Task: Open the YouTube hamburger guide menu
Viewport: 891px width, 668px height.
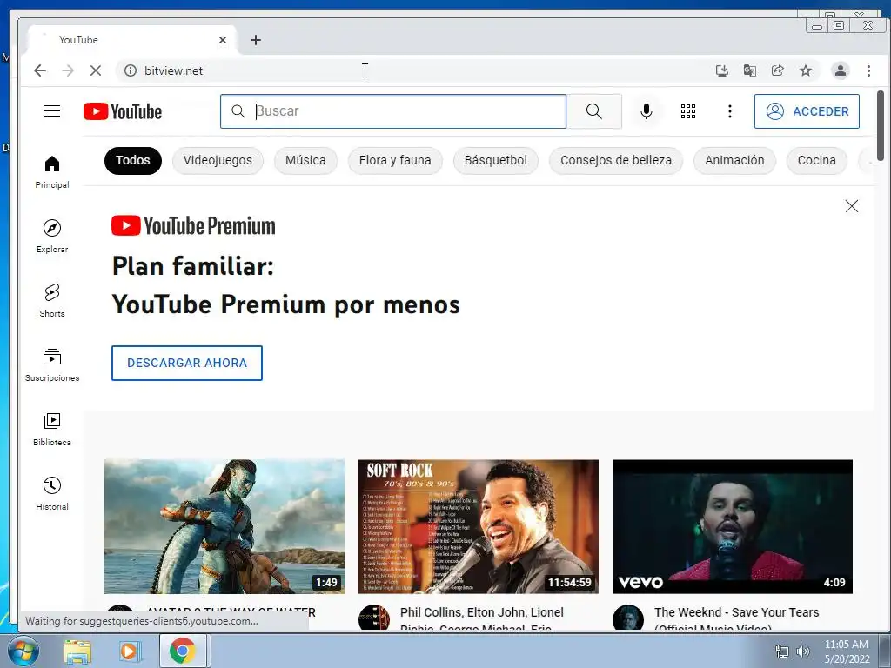Action: click(52, 110)
